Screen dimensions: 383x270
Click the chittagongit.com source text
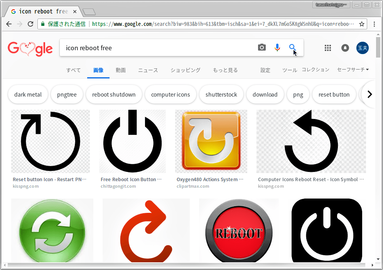point(118,186)
